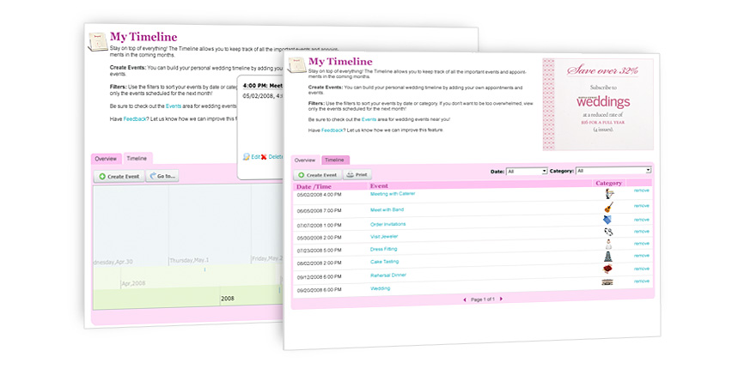Remove the Meet with Band event

coord(642,206)
